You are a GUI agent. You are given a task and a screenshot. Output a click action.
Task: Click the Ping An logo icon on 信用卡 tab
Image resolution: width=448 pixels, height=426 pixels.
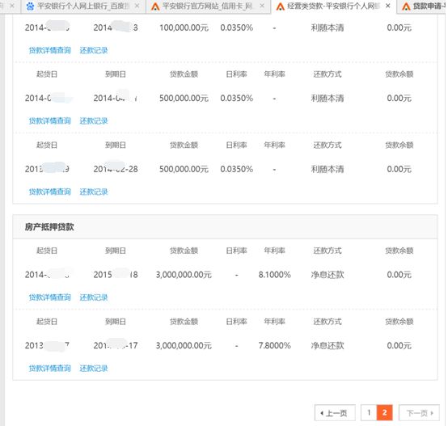[x=155, y=6]
